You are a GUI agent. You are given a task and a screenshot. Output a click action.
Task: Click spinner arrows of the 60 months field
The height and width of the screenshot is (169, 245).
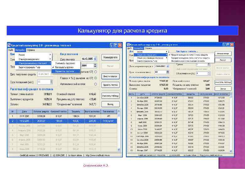(168, 72)
